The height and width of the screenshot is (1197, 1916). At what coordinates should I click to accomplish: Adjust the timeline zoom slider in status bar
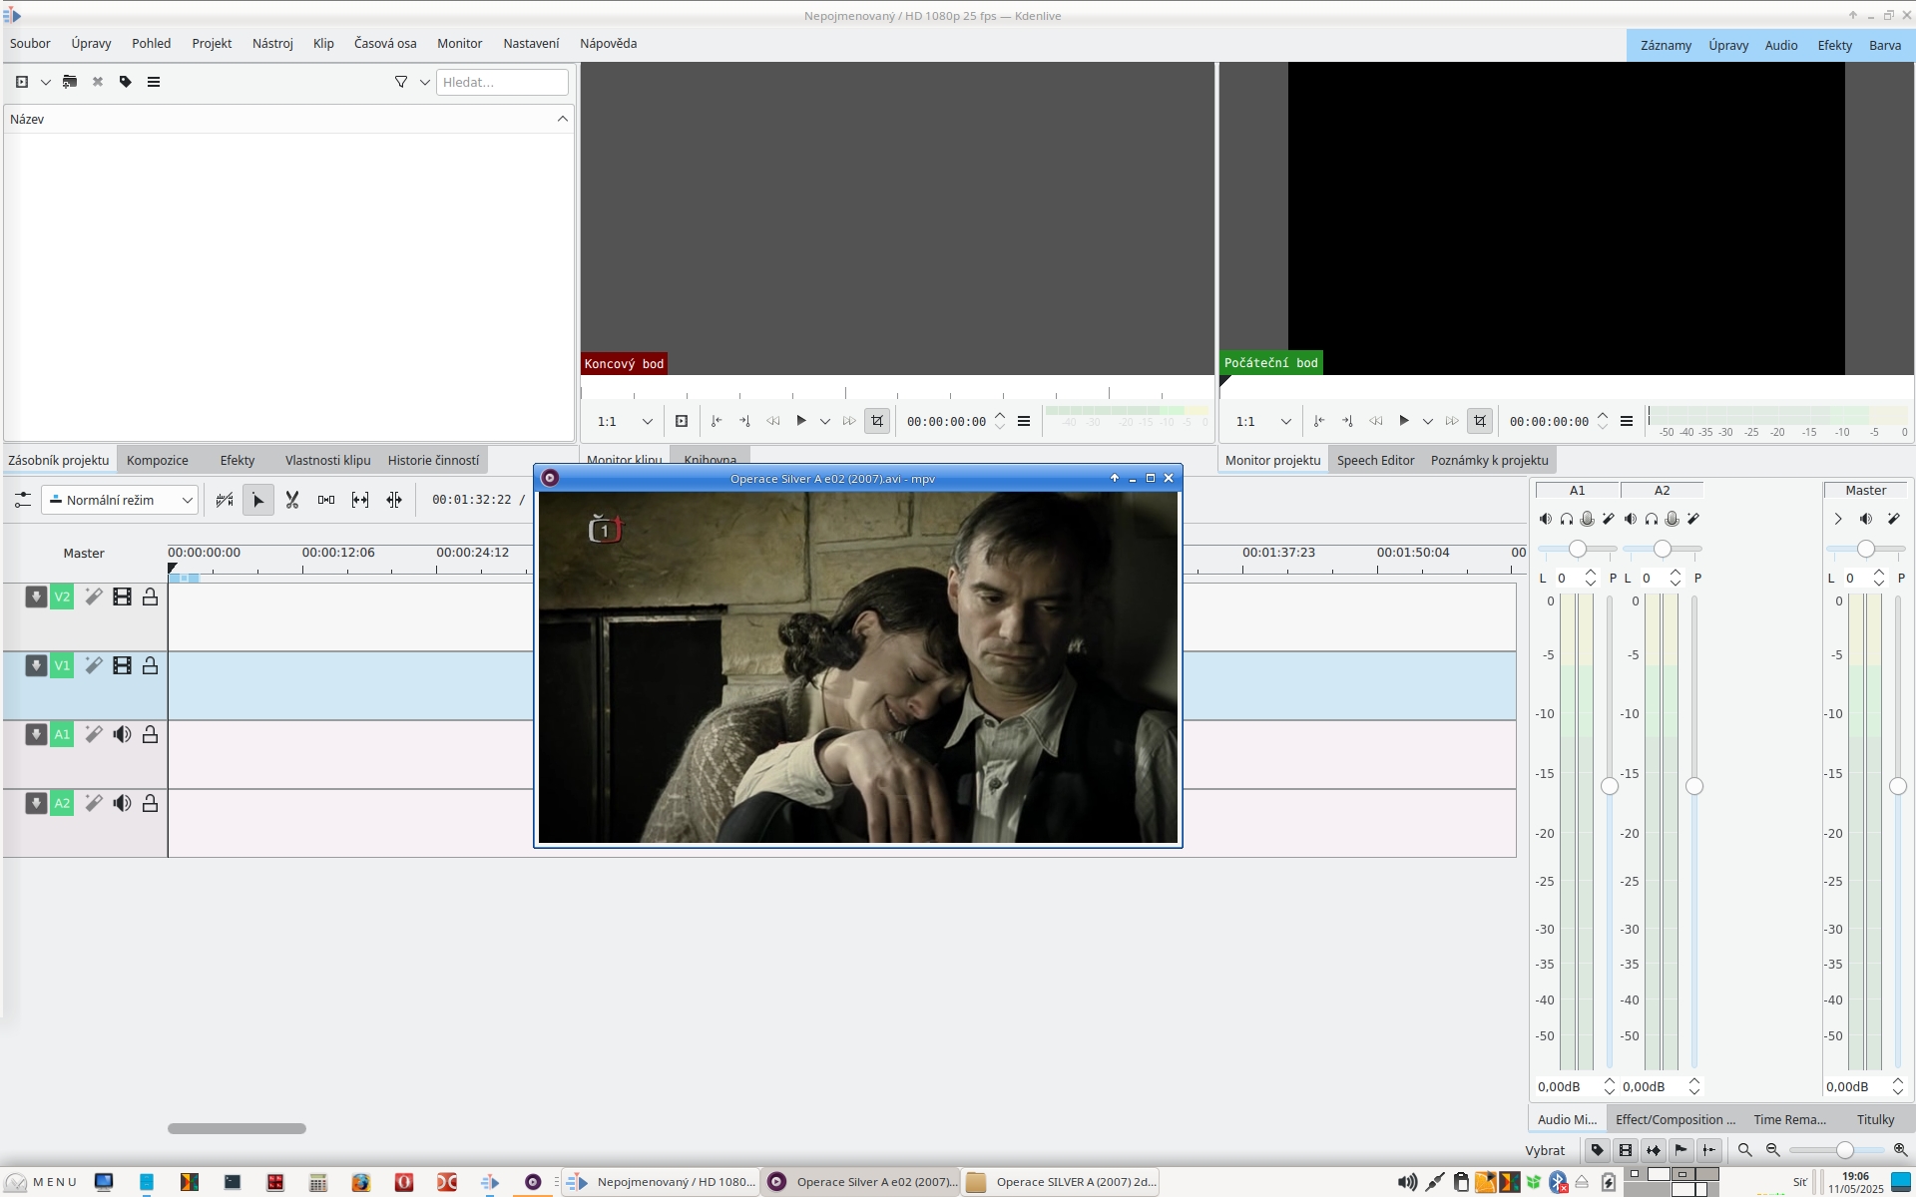point(1845,1150)
